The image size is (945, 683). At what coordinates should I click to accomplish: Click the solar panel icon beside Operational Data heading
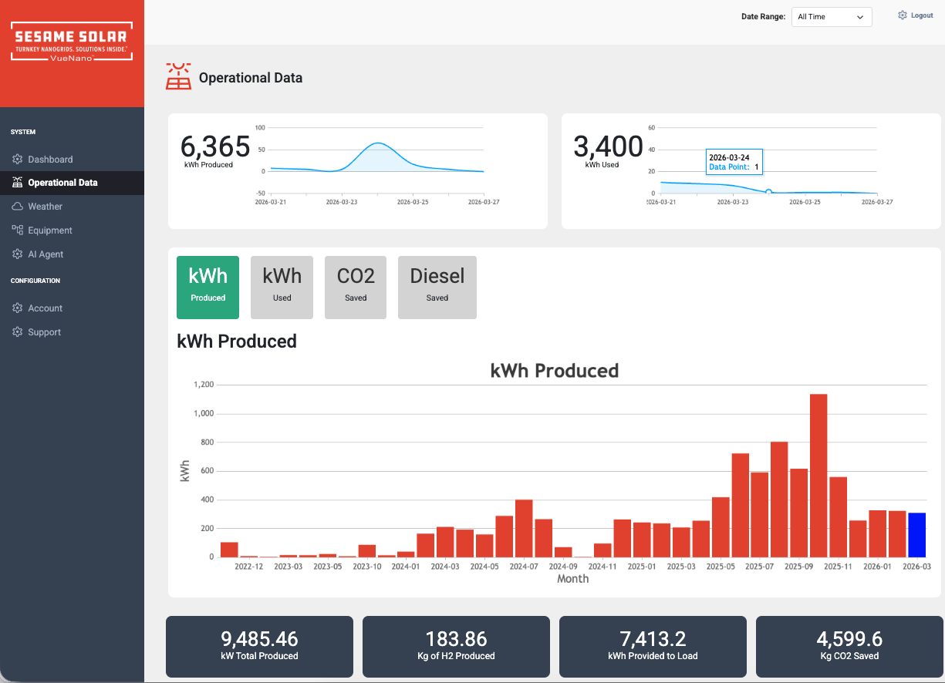[178, 76]
